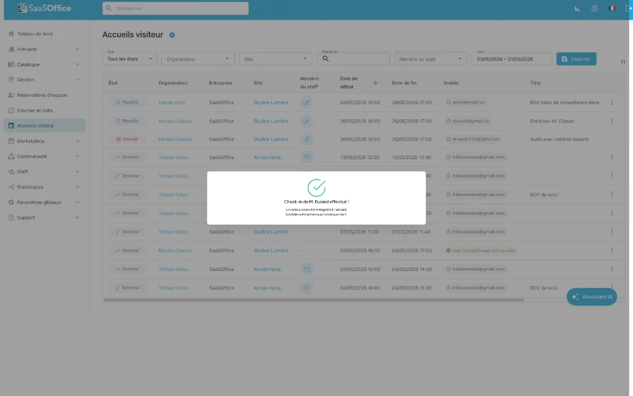Open three-dot menu for Entretien Mr Chavet

[x=611, y=121]
